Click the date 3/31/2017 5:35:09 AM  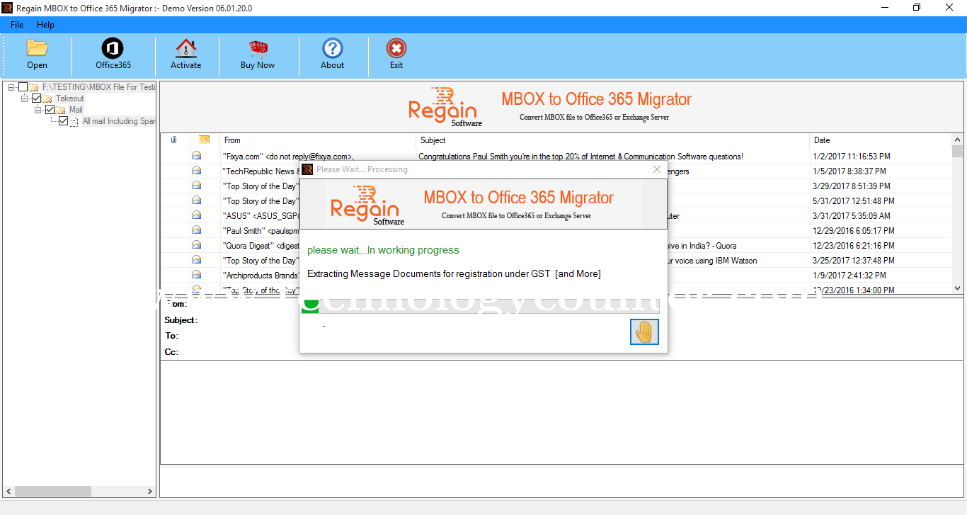pyautogui.click(x=852, y=216)
